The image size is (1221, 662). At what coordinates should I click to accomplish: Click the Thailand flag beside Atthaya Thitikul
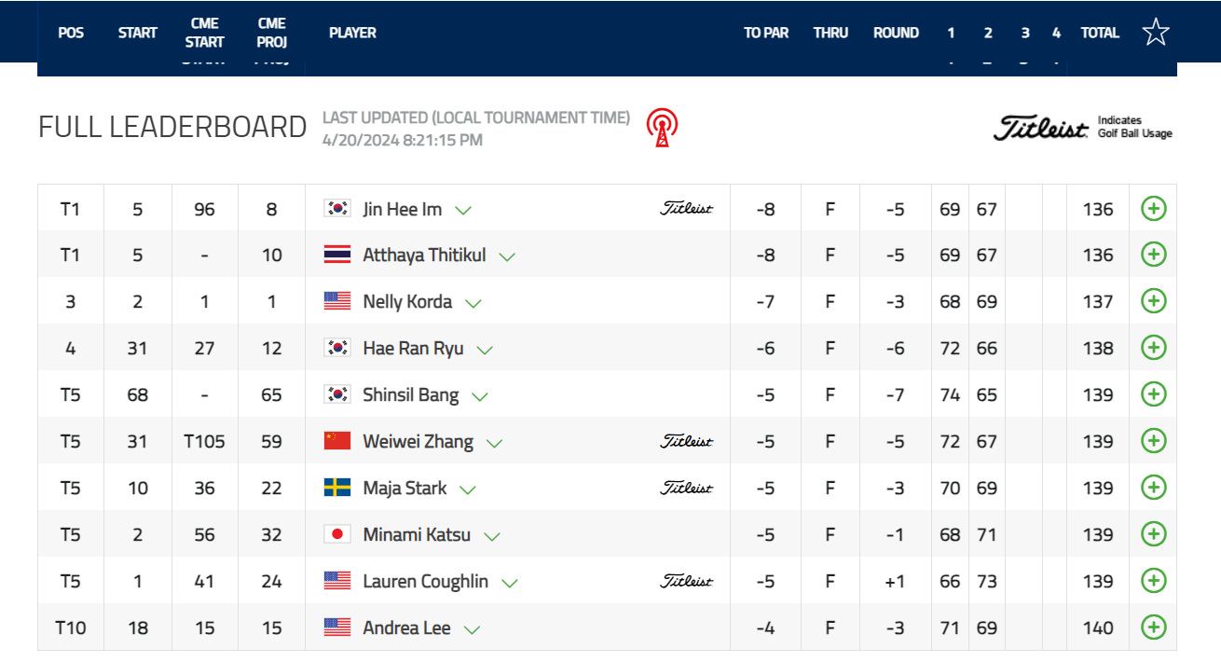339,254
